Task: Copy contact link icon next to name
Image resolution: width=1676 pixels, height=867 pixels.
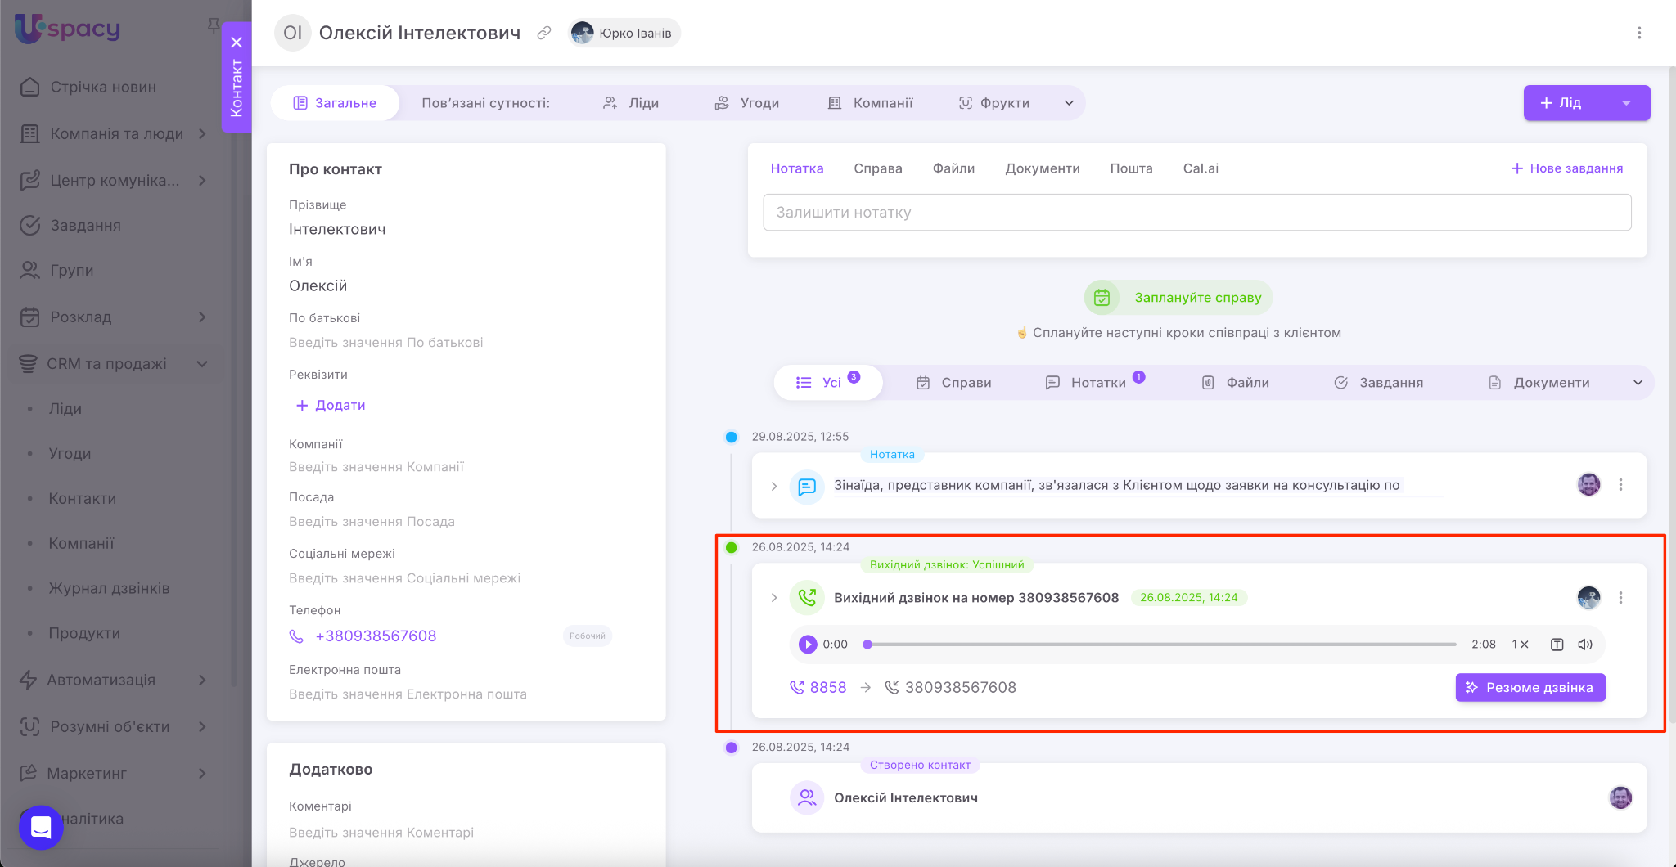Action: coord(544,33)
